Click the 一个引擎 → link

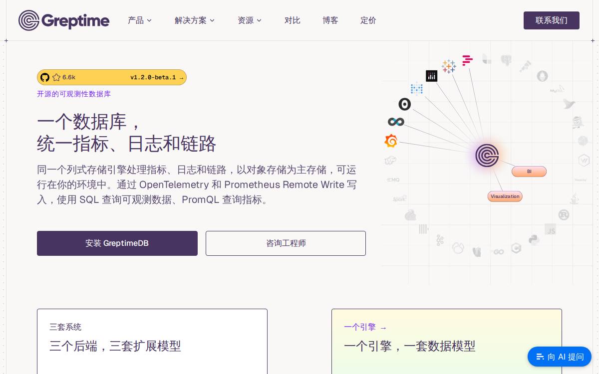pyautogui.click(x=365, y=327)
